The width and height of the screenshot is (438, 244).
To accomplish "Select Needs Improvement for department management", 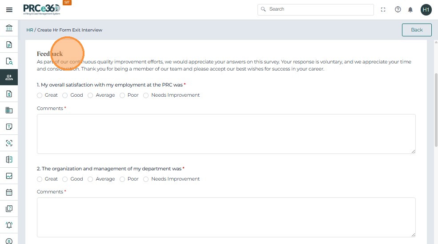I will click(x=146, y=179).
